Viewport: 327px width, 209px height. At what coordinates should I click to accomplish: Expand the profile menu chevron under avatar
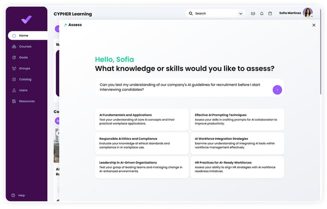(312, 16)
